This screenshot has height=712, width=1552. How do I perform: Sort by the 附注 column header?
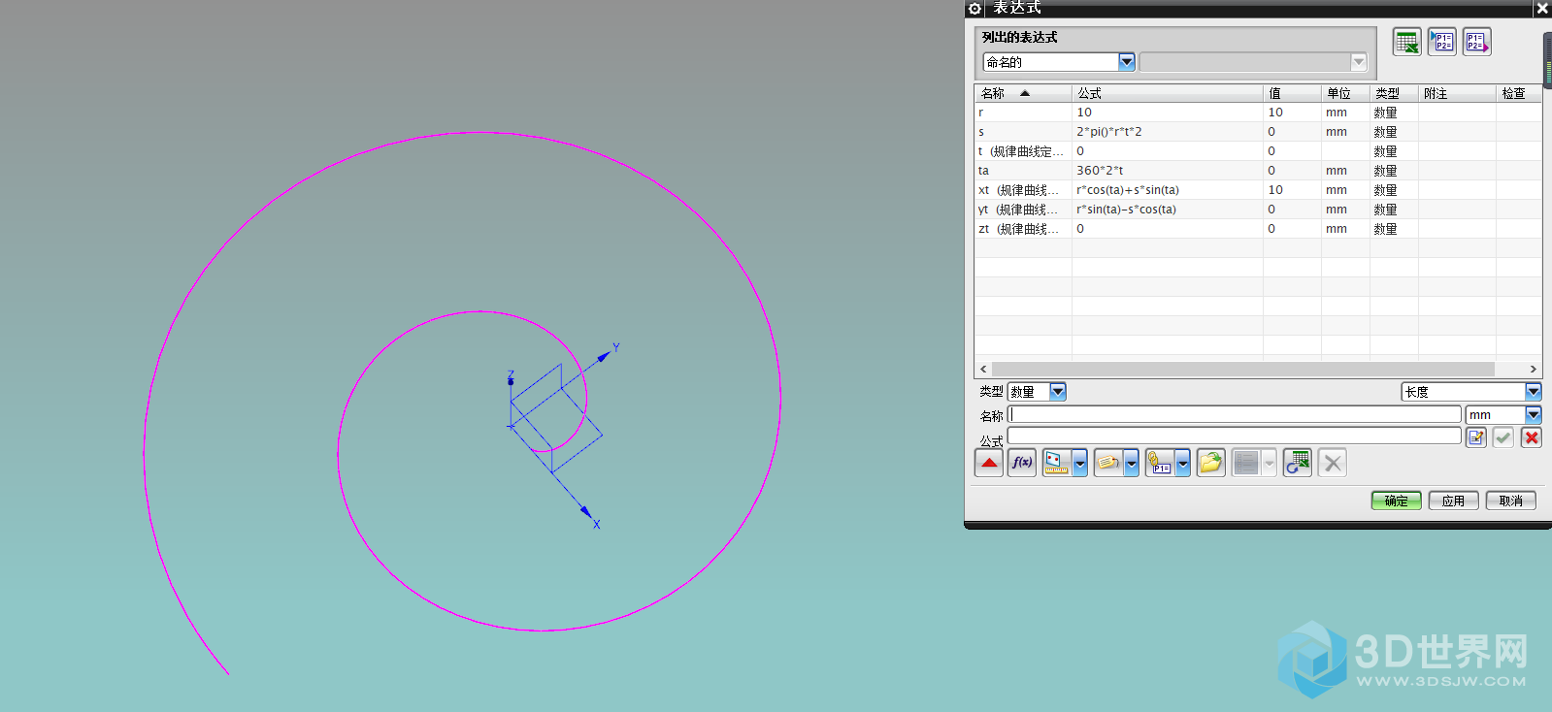pyautogui.click(x=1457, y=93)
